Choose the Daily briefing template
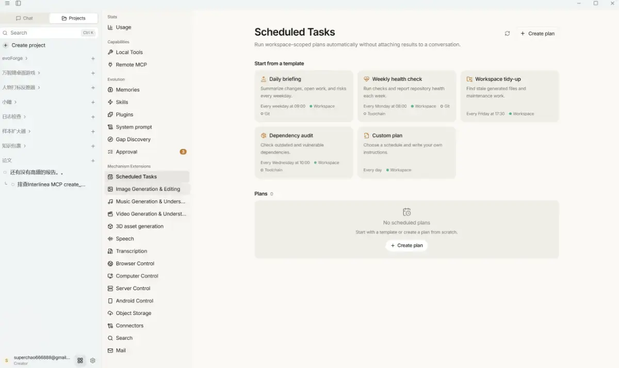The height and width of the screenshot is (368, 619). [x=304, y=96]
